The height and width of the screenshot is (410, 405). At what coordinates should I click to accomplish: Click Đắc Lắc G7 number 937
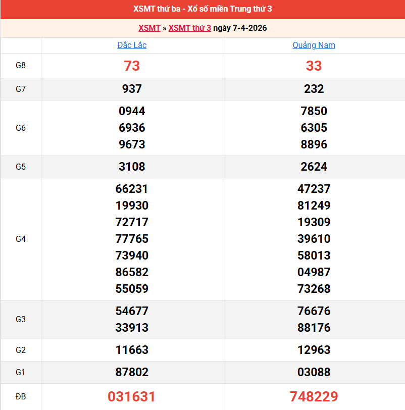click(132, 89)
